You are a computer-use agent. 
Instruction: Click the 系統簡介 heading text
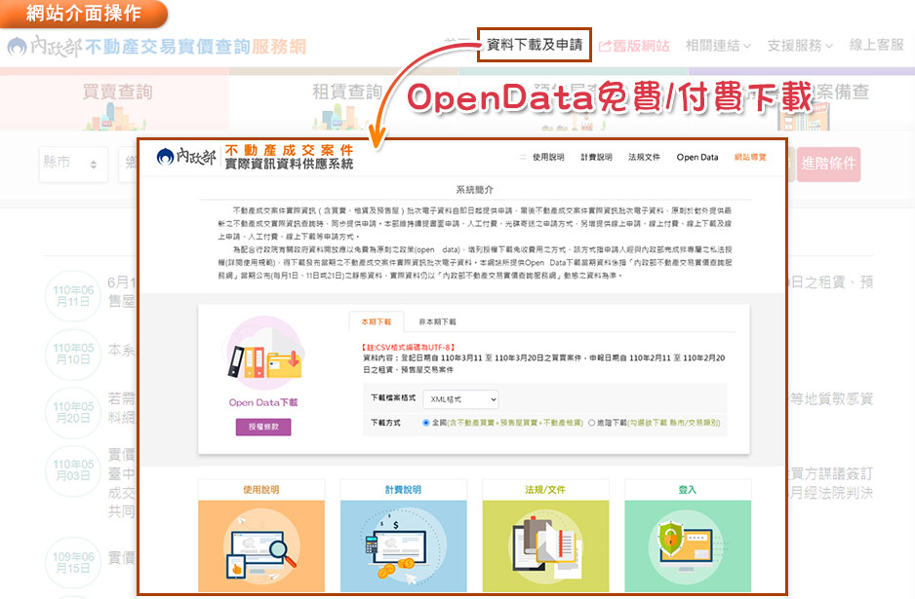point(474,189)
